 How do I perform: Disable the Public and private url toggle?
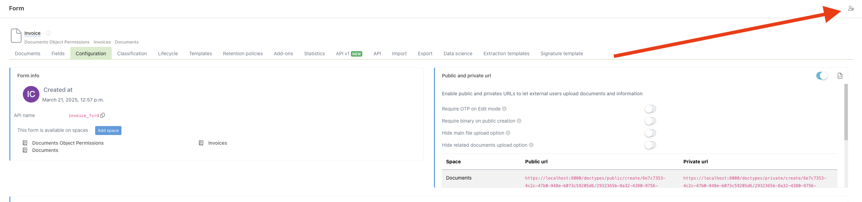(x=822, y=76)
